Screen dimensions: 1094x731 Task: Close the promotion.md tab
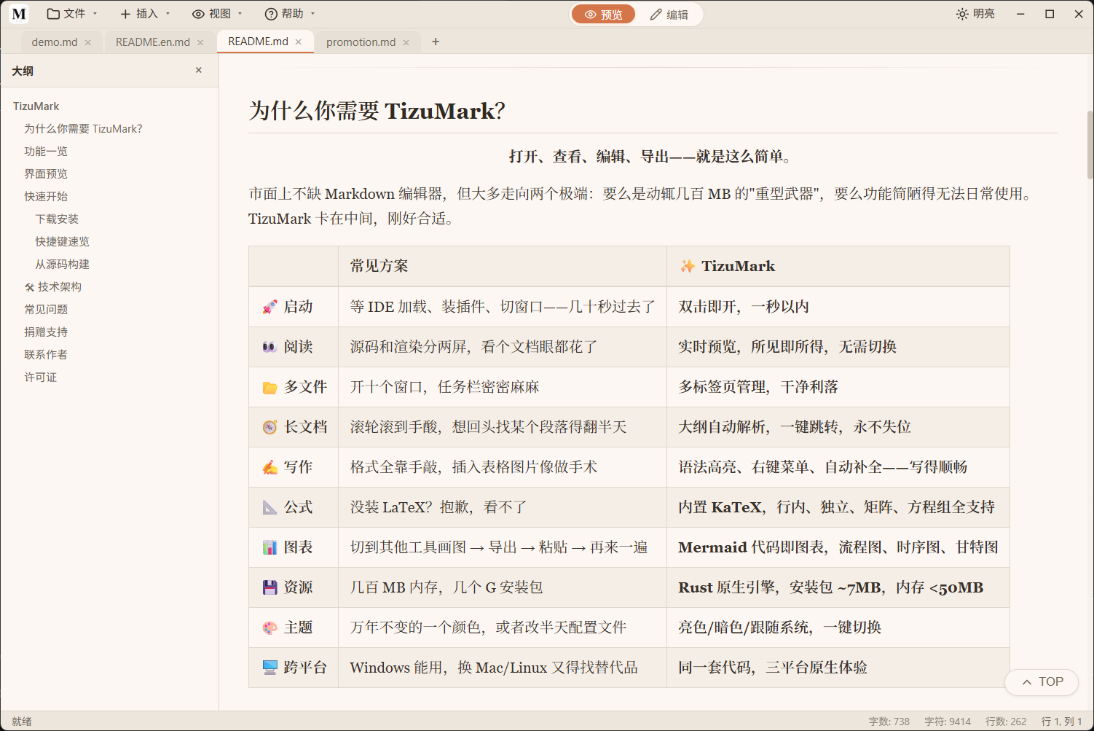pos(406,42)
